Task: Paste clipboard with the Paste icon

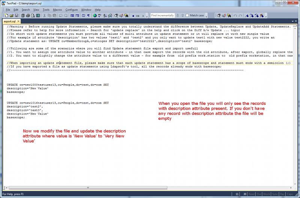Action: point(54,16)
